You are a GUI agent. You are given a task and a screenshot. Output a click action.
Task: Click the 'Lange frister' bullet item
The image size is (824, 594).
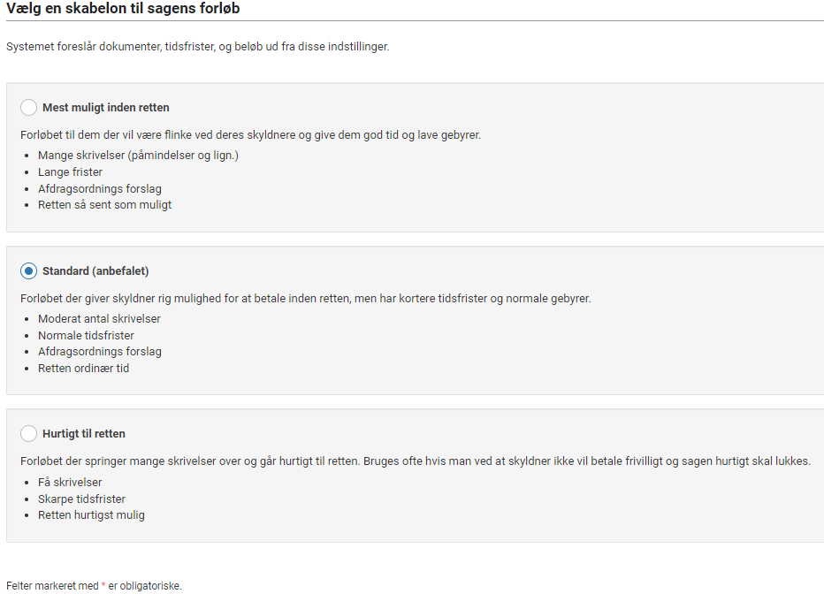coord(70,172)
